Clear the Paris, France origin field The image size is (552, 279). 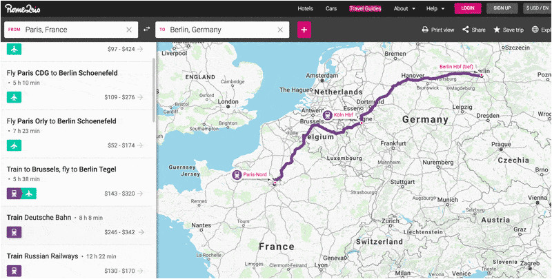pos(129,30)
